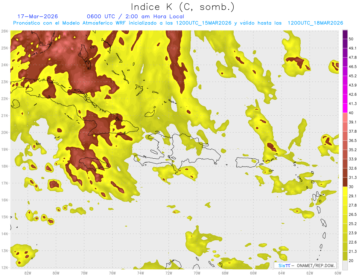Click the longitude label '78W'
The image size is (359, 277).
[x=84, y=273]
